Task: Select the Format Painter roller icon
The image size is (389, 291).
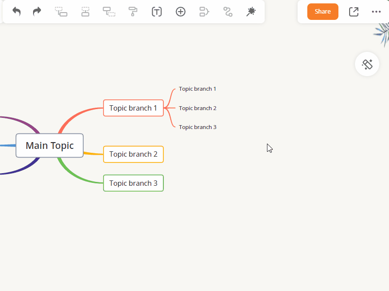Action: [x=133, y=12]
